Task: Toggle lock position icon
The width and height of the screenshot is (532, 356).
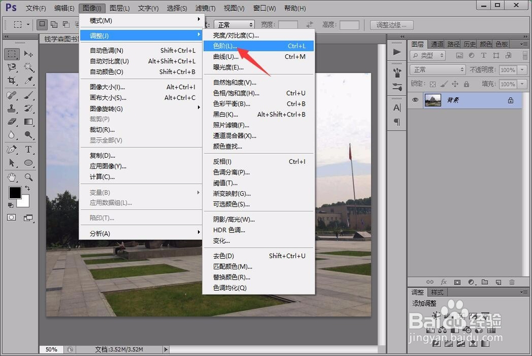Action: (455, 84)
